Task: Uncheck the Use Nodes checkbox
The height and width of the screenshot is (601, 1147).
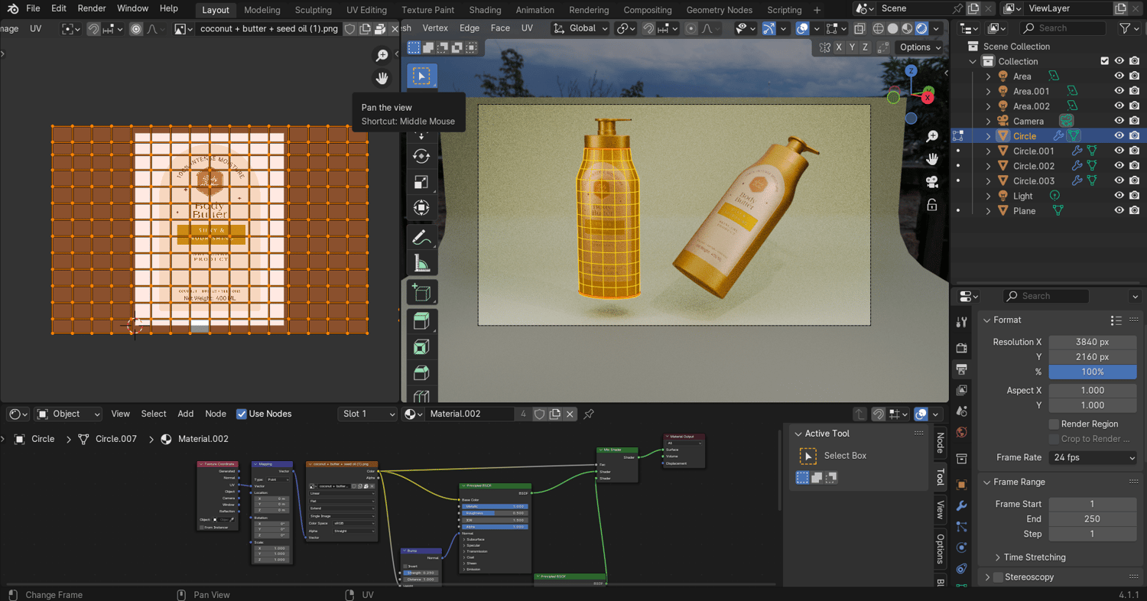Action: [242, 414]
